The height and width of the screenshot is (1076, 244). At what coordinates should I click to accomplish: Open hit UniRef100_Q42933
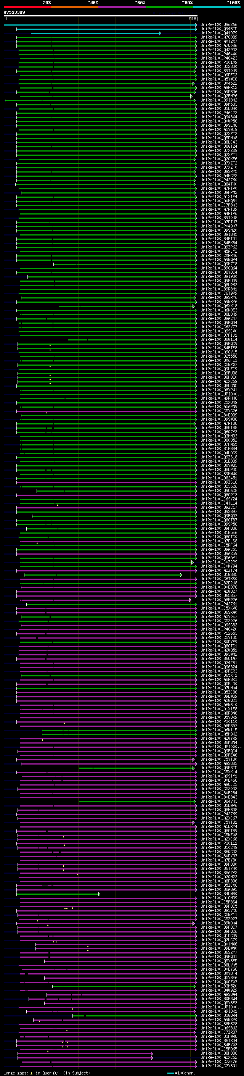click(x=219, y=50)
